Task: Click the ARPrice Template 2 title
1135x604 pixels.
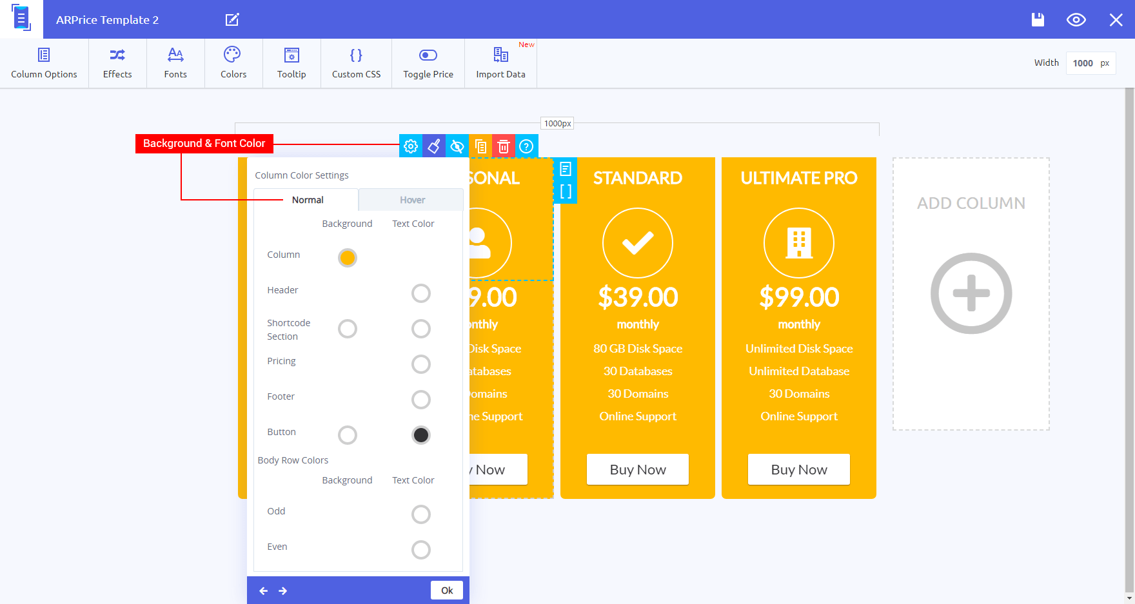Action: pyautogui.click(x=107, y=20)
